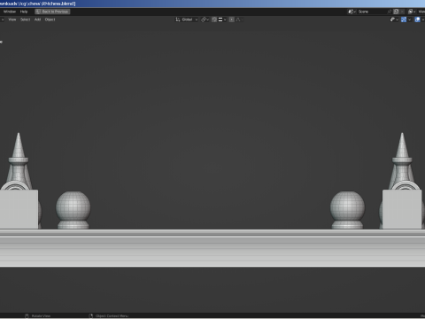The height and width of the screenshot is (319, 425).
Task: Open the Add menu
Action: pos(37,19)
